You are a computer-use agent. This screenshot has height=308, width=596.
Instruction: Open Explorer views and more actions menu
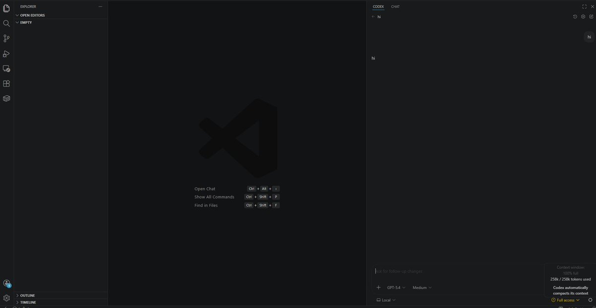(x=100, y=6)
